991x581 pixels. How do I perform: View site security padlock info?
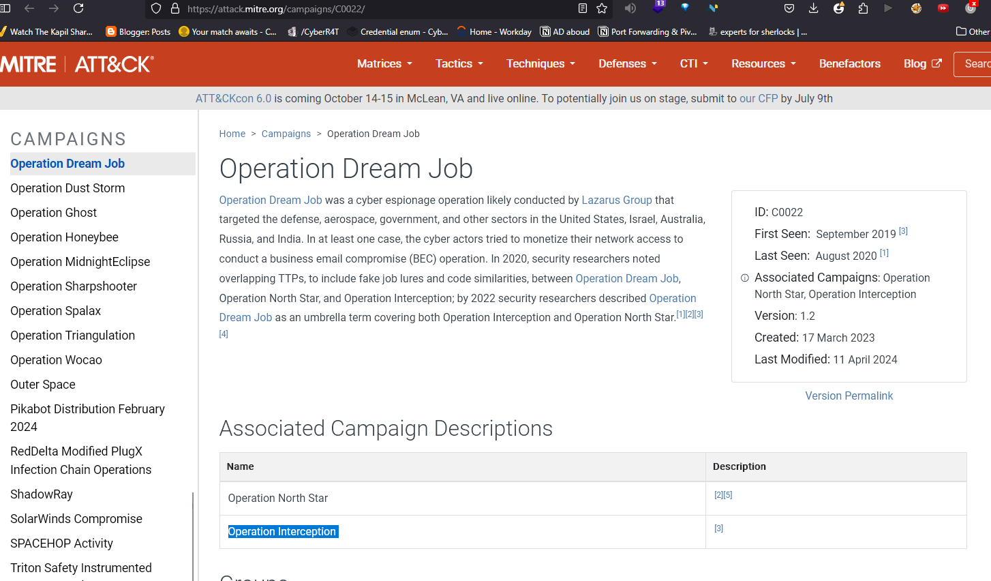pyautogui.click(x=175, y=9)
